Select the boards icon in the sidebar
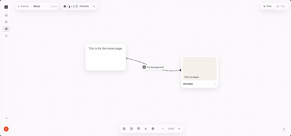 [6, 29]
